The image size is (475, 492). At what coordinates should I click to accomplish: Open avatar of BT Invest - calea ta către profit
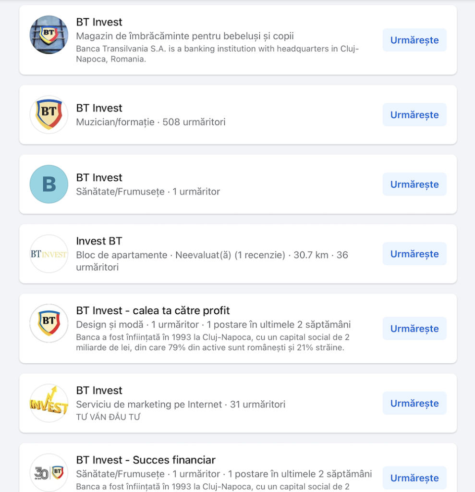(x=49, y=323)
